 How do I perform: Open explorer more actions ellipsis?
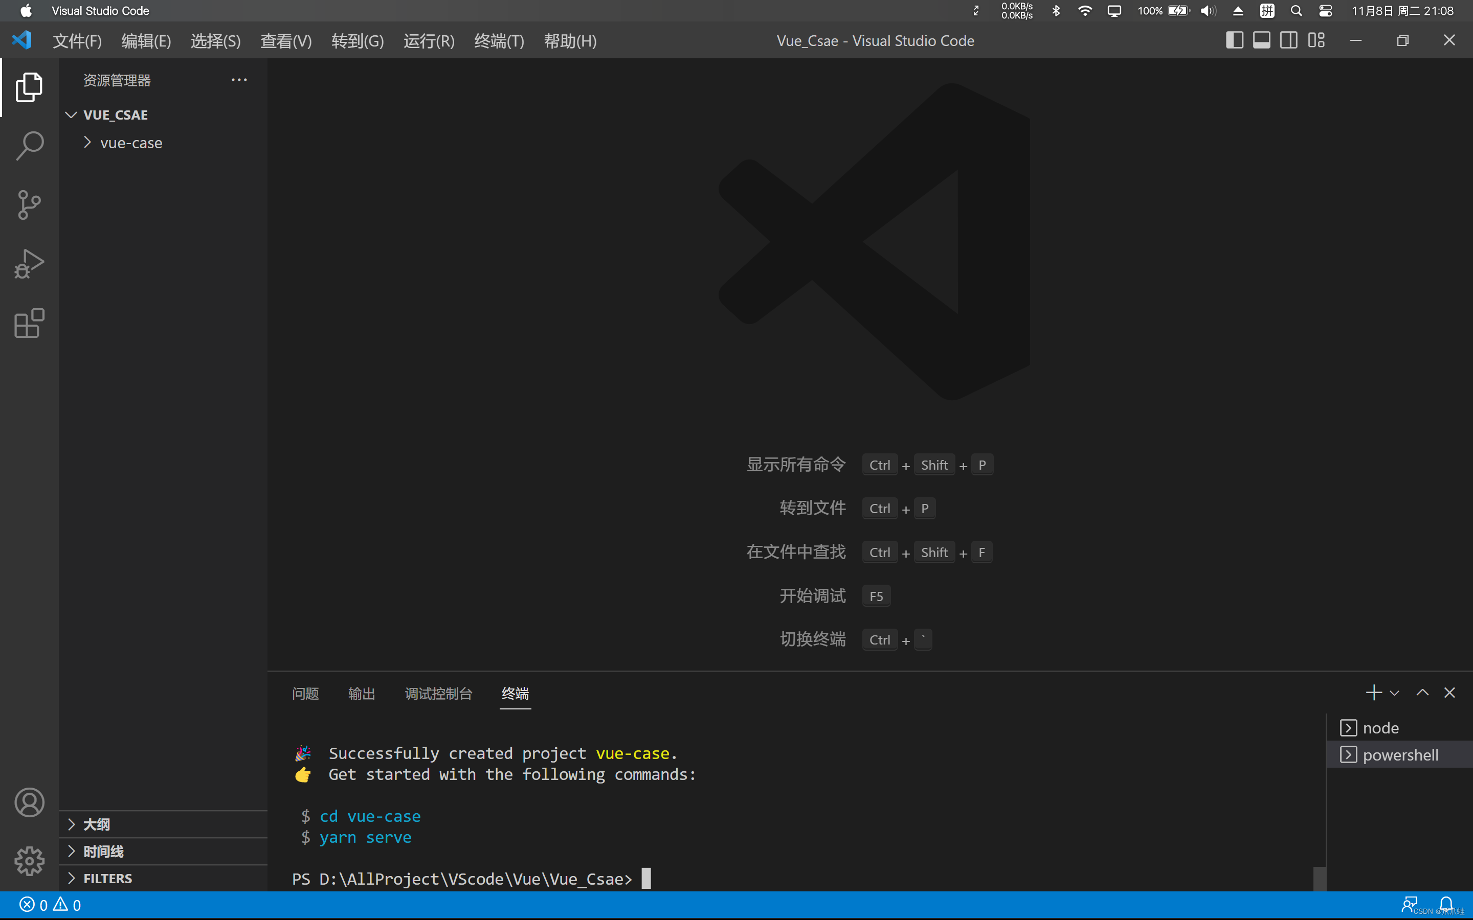239,80
